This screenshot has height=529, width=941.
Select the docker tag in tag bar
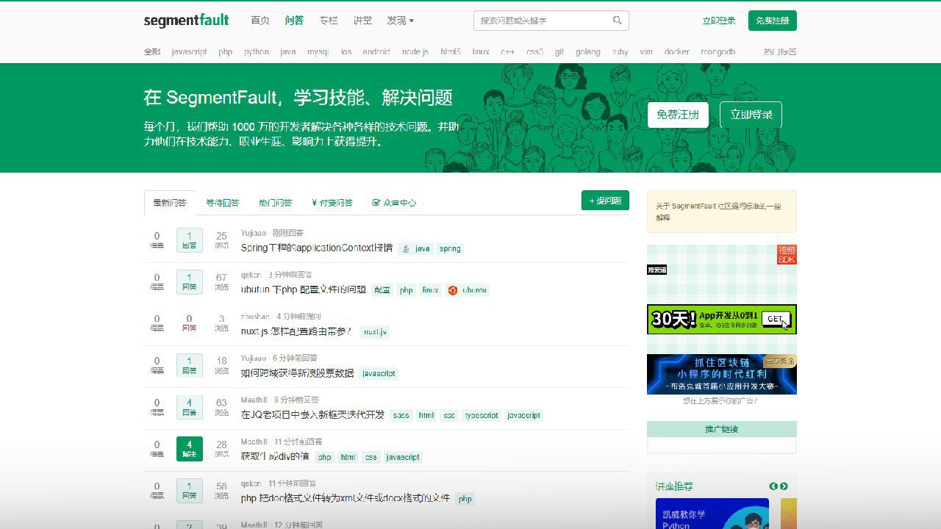click(x=677, y=52)
